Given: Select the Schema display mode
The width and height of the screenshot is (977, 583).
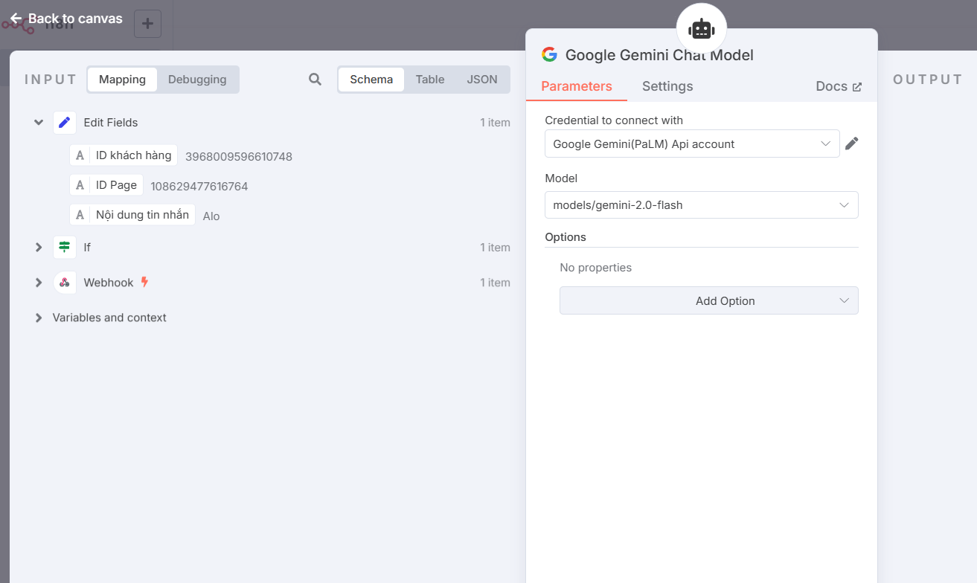Looking at the screenshot, I should [371, 80].
